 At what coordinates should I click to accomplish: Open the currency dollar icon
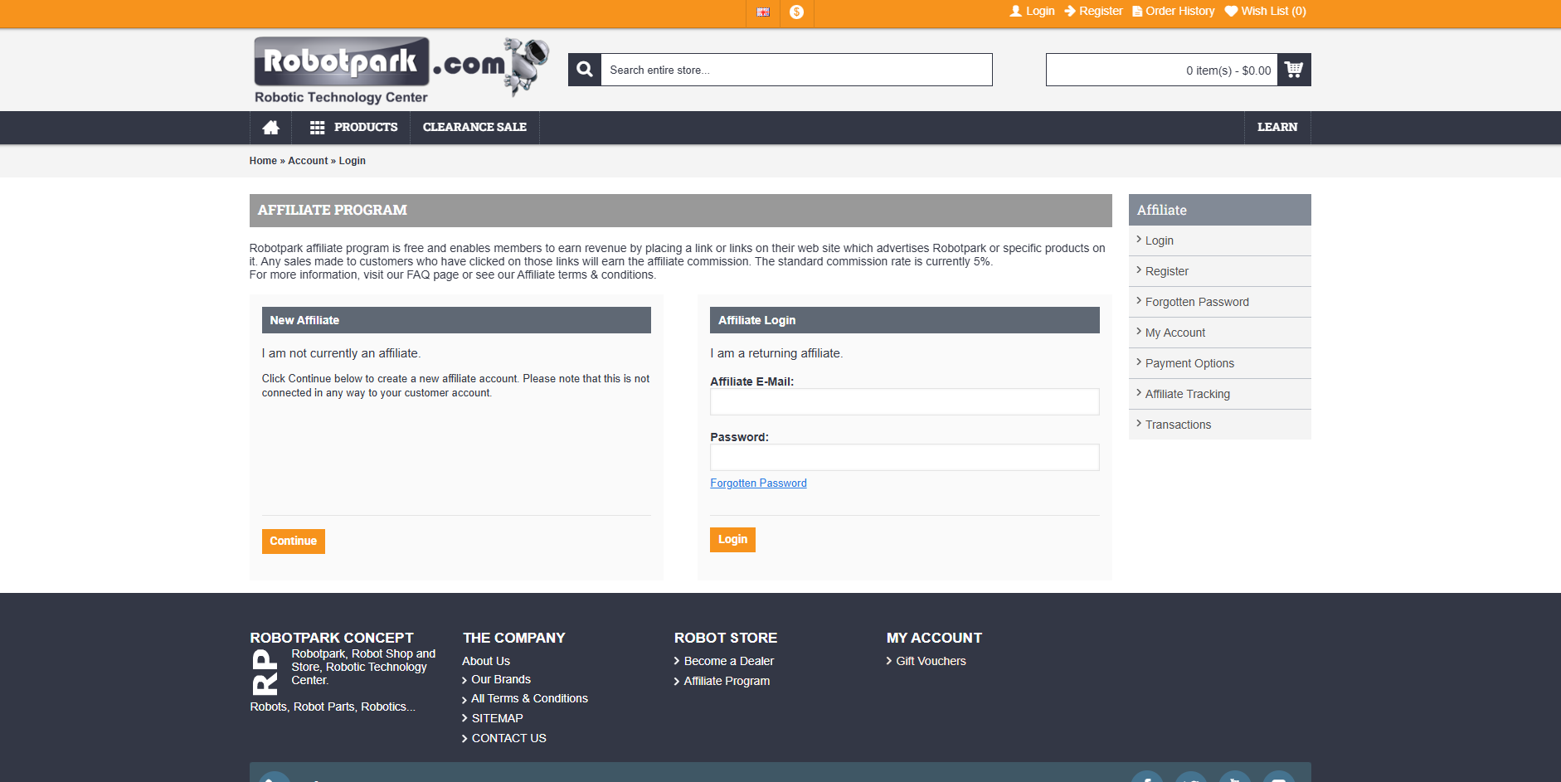coord(796,12)
